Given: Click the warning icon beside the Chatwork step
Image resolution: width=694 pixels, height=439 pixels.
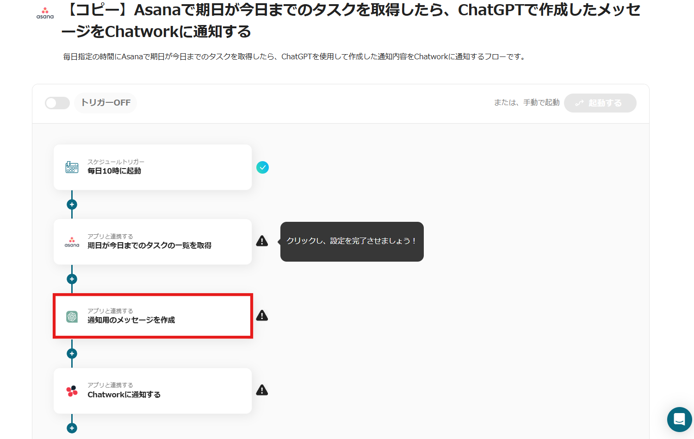Looking at the screenshot, I should 262,390.
